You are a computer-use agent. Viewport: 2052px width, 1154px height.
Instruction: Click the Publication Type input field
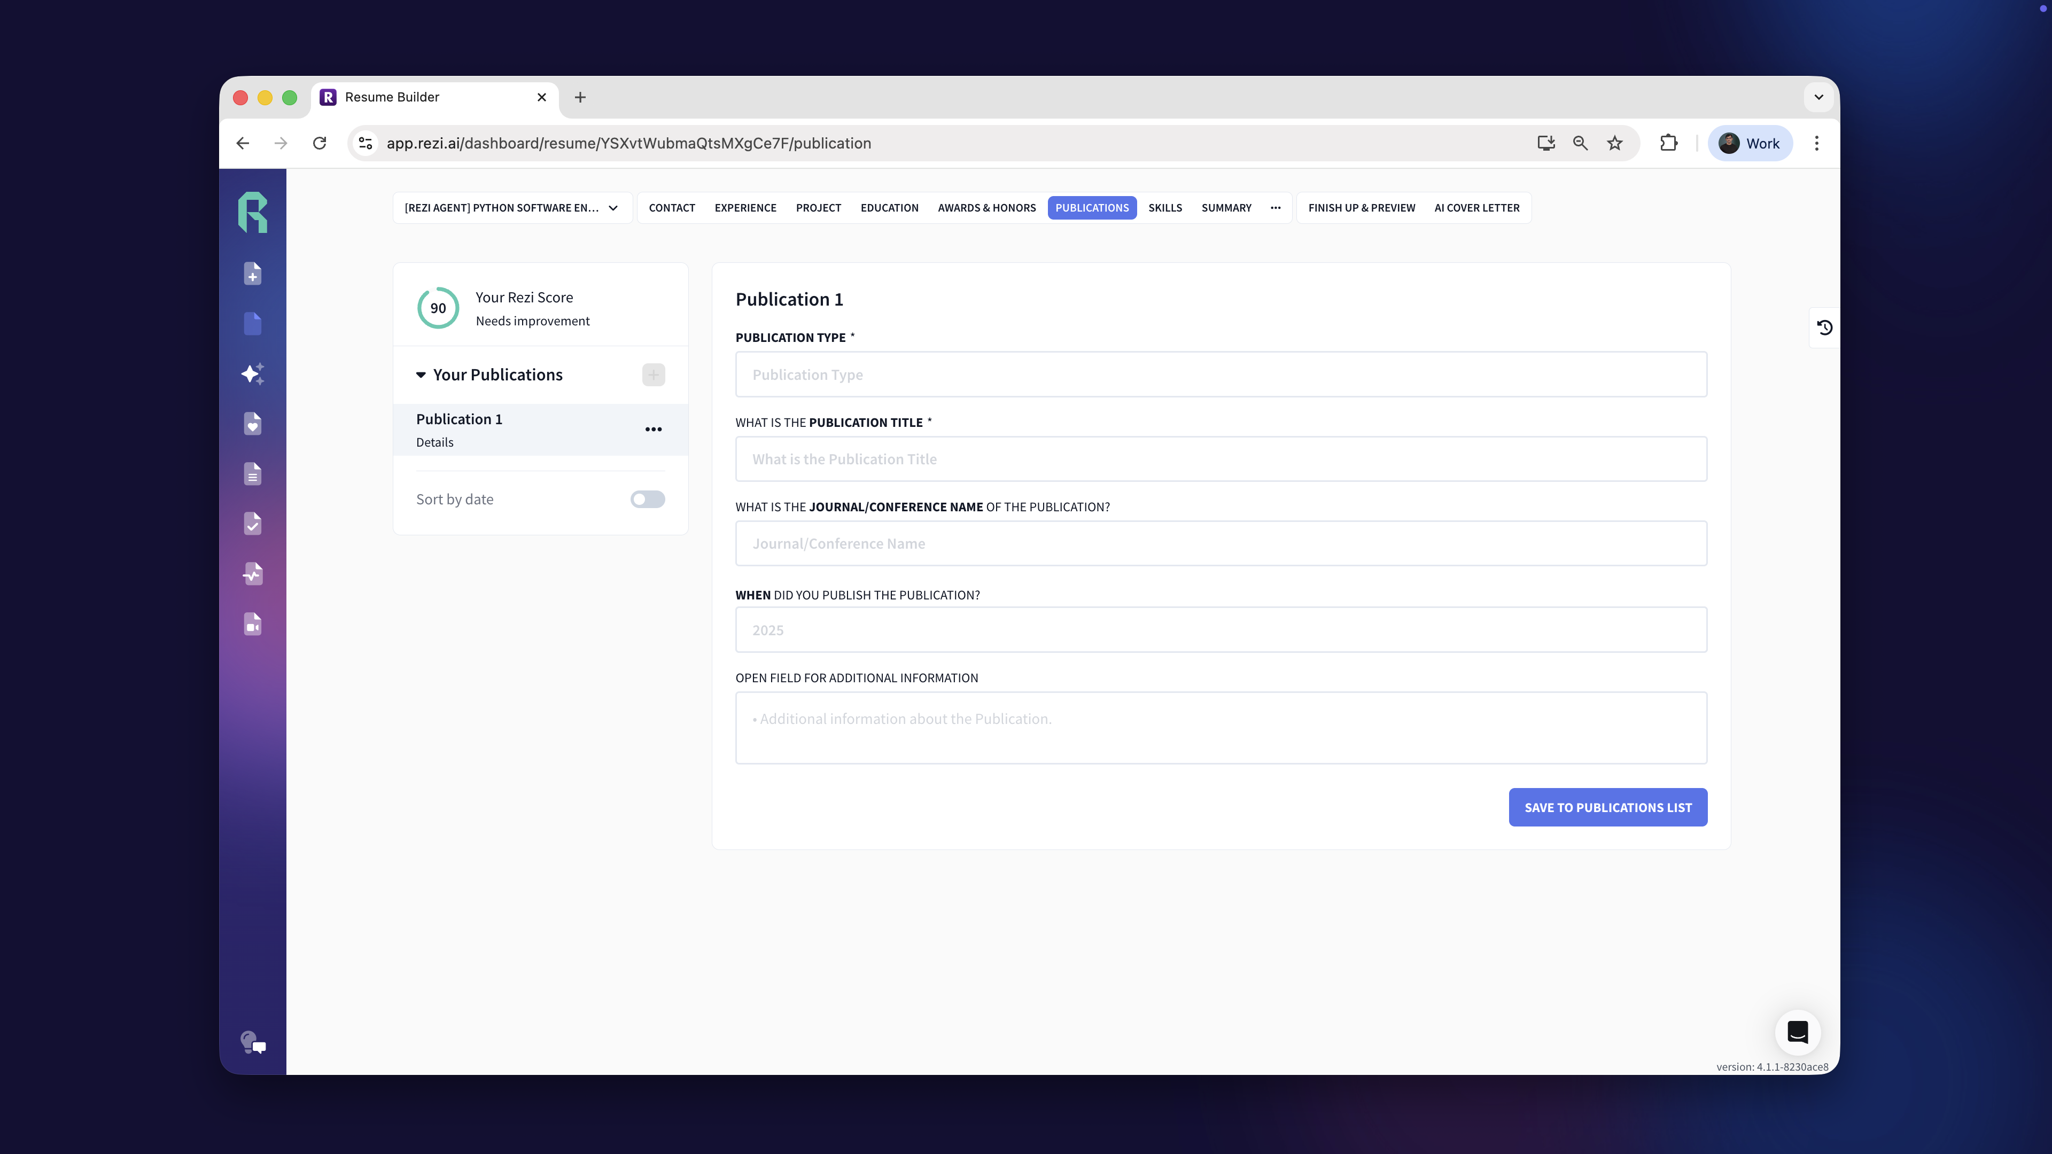[1221, 375]
